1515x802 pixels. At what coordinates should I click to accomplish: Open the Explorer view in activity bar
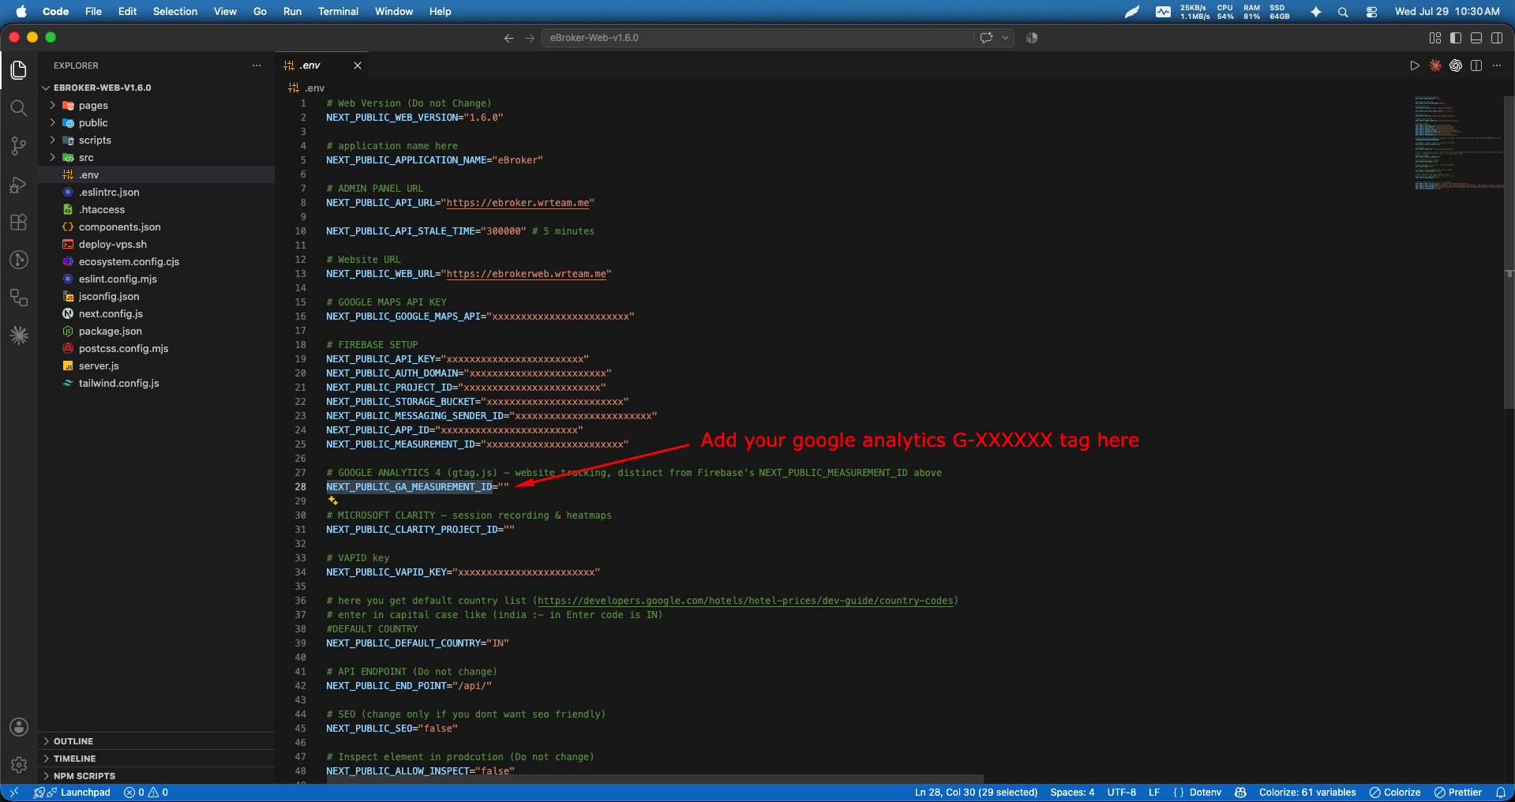(x=19, y=69)
